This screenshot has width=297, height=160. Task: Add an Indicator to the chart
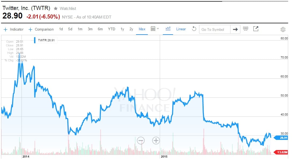click(14, 29)
